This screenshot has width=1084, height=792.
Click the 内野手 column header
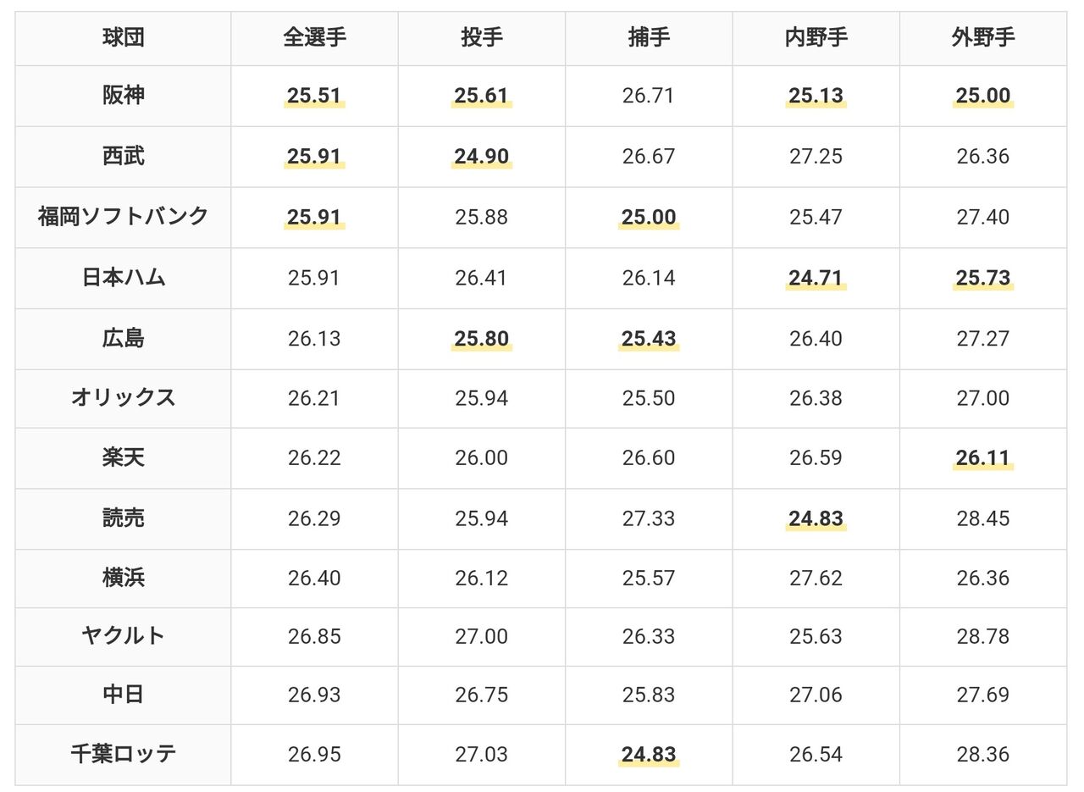click(816, 38)
